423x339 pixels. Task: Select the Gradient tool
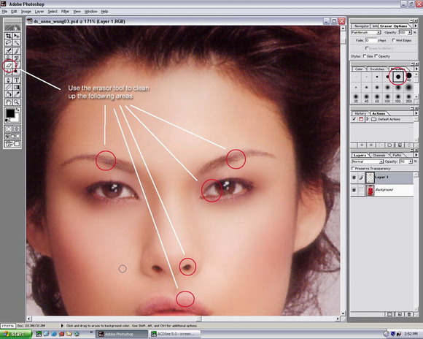click(x=17, y=88)
